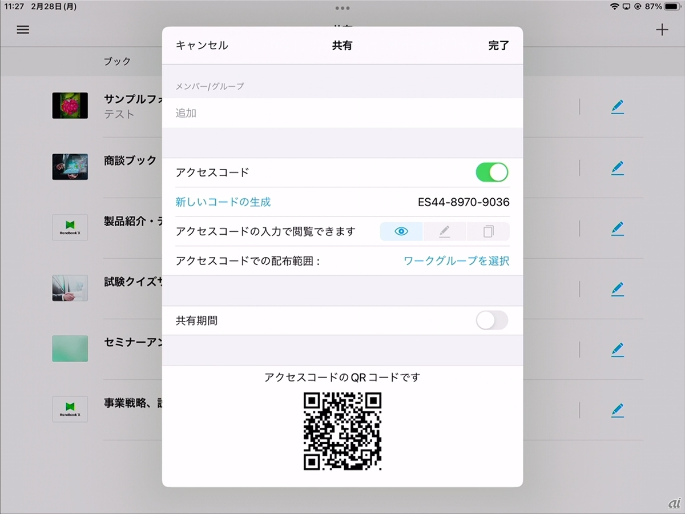This screenshot has height=514, width=685.
Task: Tap キャンセル to dismiss sharing
Action: (x=202, y=46)
